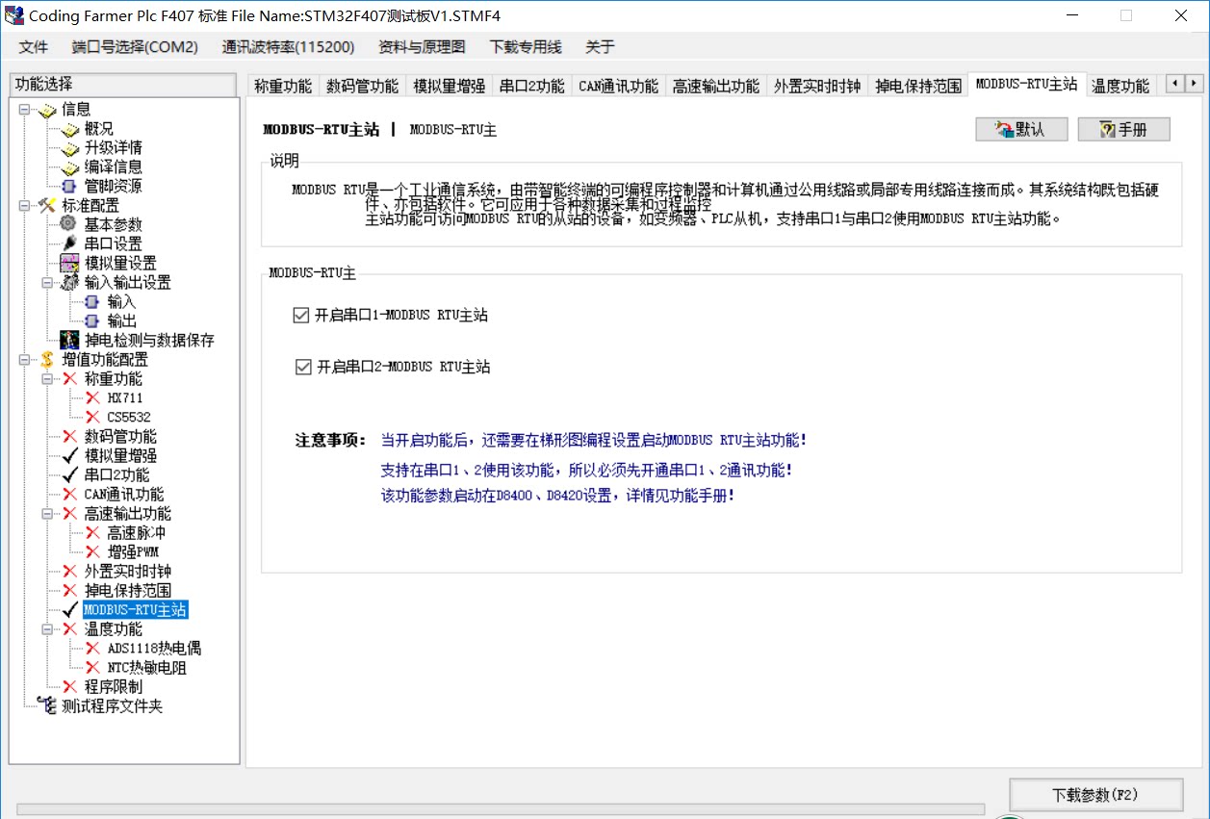Switch to the 数码管功能 tab
Viewport: 1210px width, 819px height.
coord(362,86)
